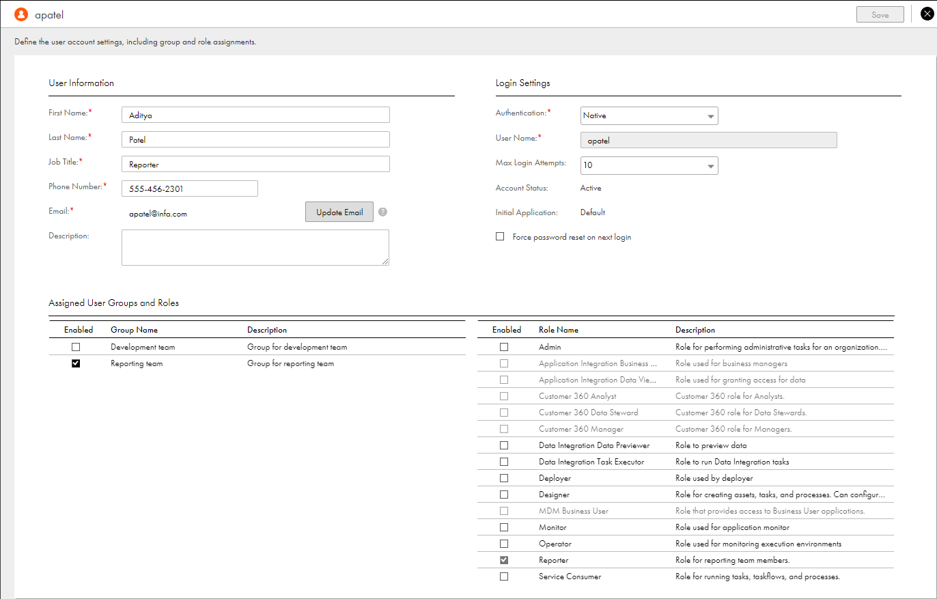Sort groups by Group Name column header
The image size is (937, 599).
(x=134, y=330)
